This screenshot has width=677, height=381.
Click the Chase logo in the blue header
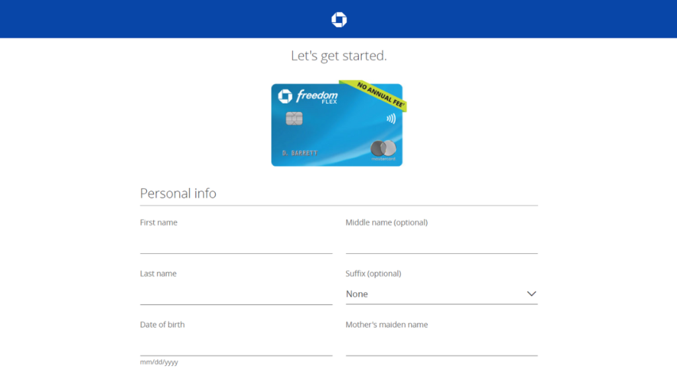click(338, 19)
